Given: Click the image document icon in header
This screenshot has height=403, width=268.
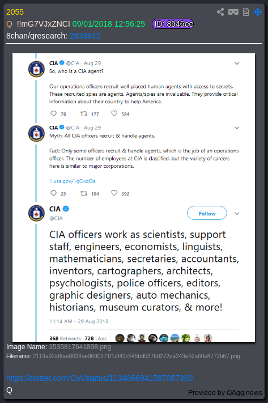Looking at the screenshot, I should point(246,12).
